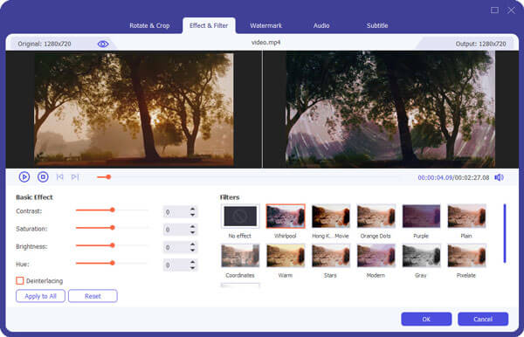524x337 pixels.
Task: Decrease the Saturation value with down arrow
Action: click(192, 232)
